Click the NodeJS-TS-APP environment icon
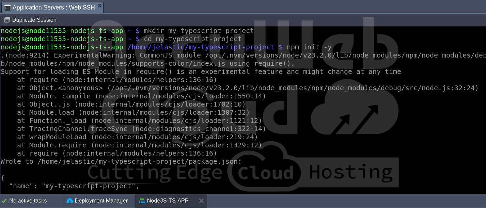 pyautogui.click(x=142, y=201)
